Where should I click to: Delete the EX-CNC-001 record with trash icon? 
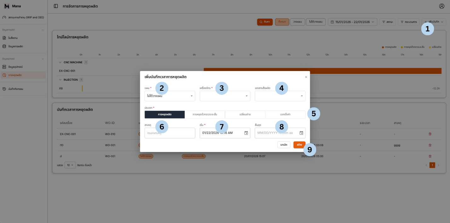coord(430,134)
